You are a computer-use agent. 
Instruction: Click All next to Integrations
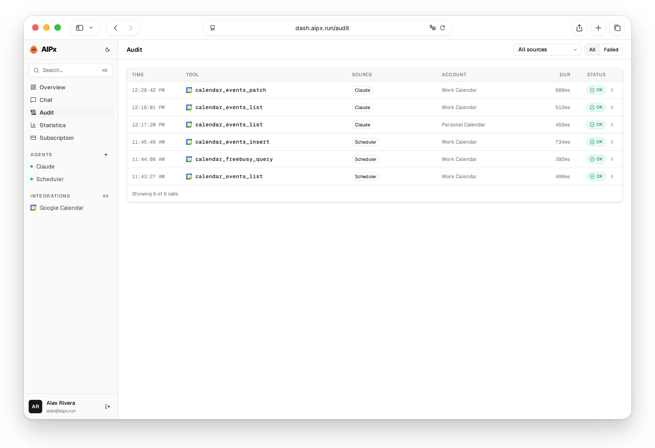105,196
